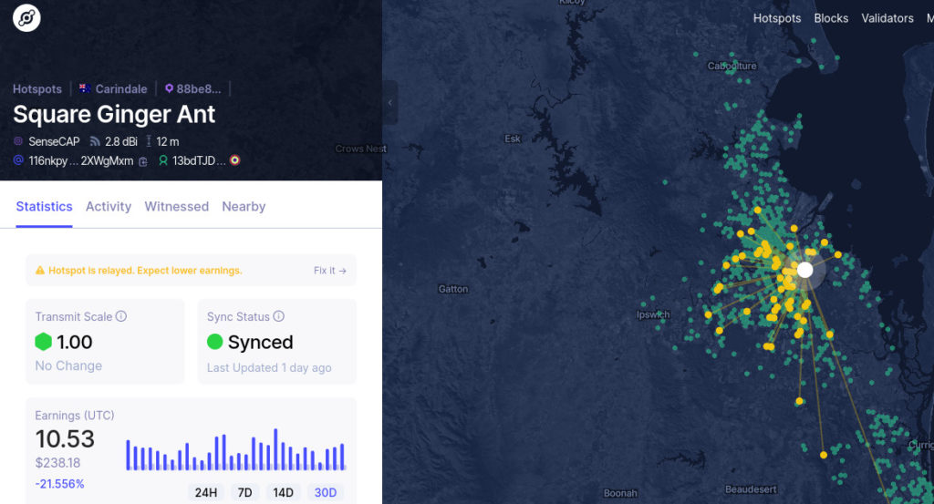The width and height of the screenshot is (934, 504).
Task: Open the colorful ring icon after 13bdTJD
Action: 234,160
